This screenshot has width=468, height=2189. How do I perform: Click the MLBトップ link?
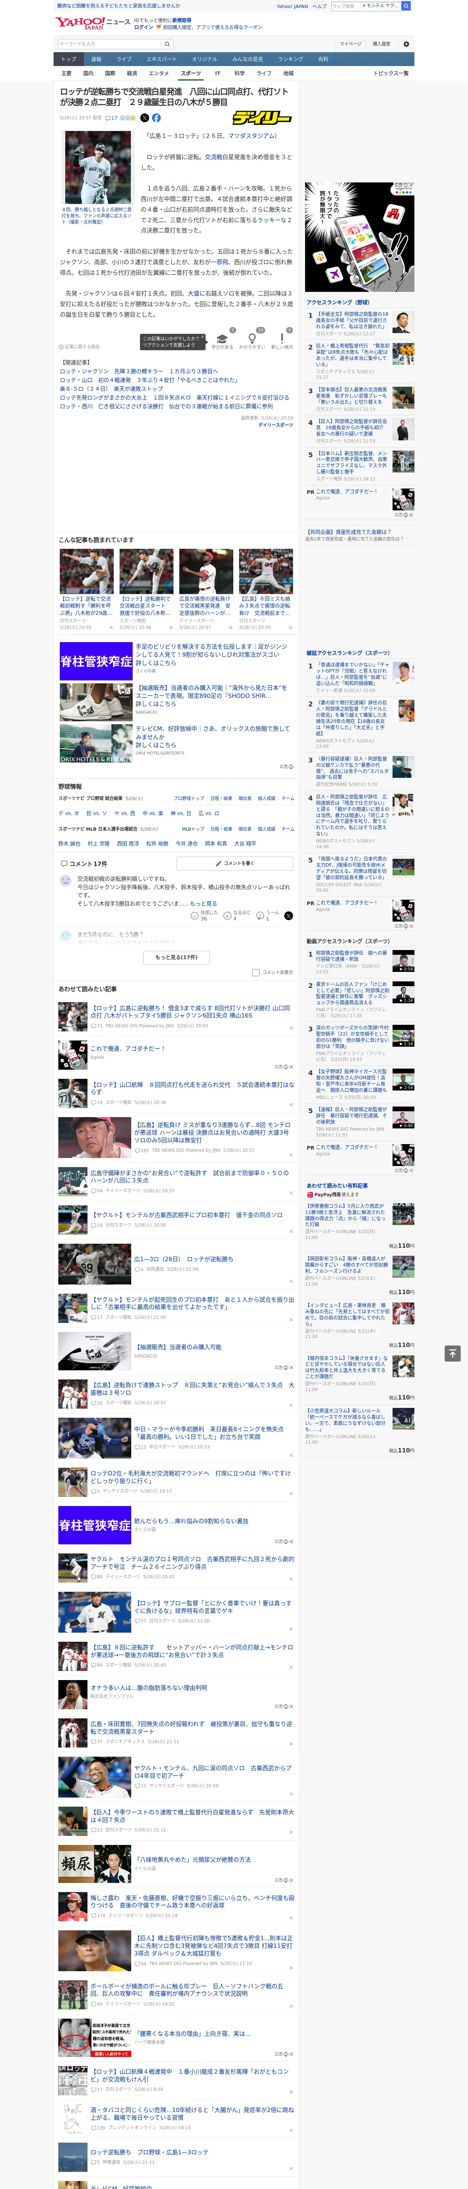click(193, 829)
